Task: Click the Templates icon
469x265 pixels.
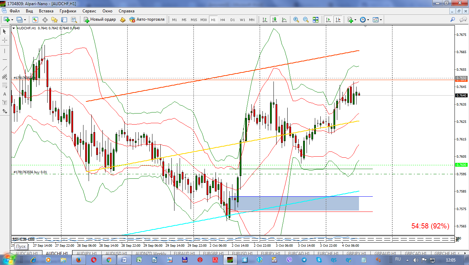Action: [376, 20]
